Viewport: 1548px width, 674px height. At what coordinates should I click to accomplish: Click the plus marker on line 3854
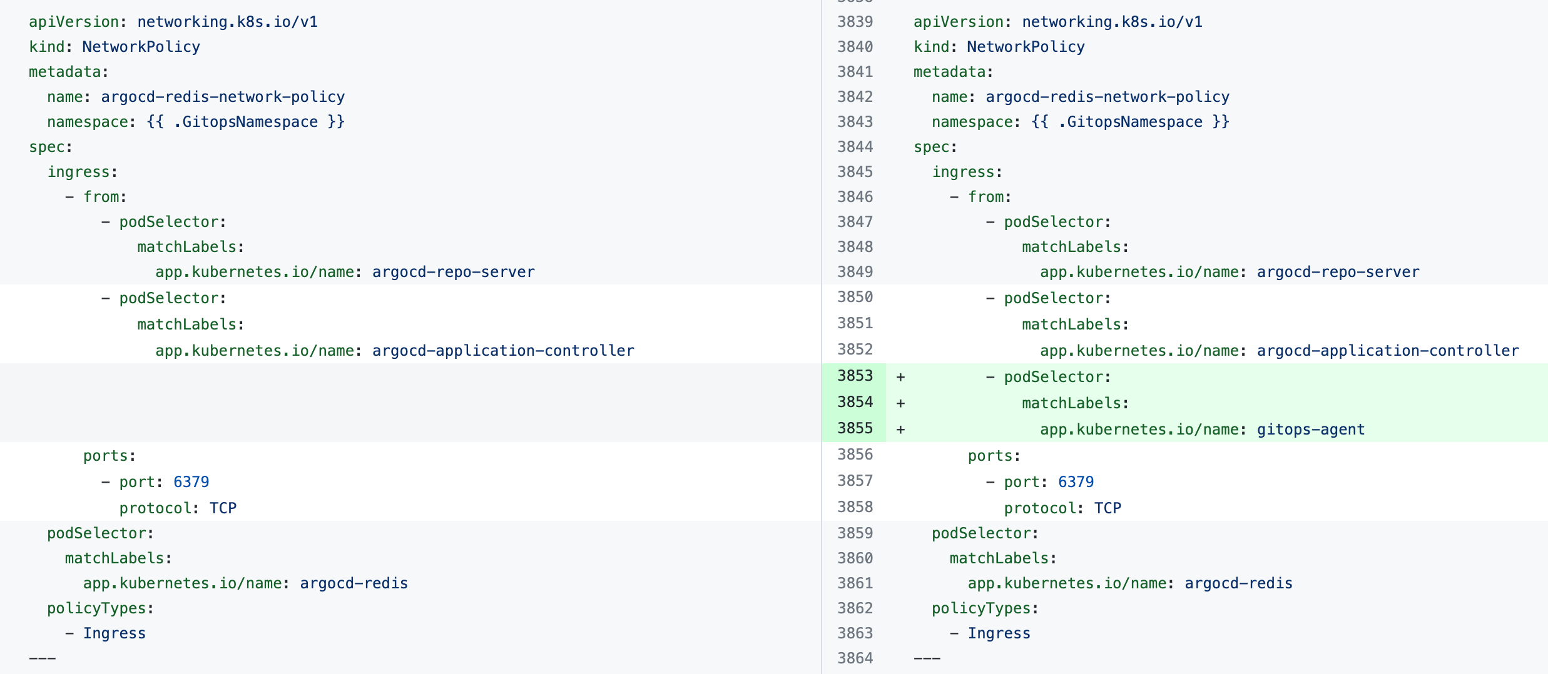pyautogui.click(x=900, y=403)
